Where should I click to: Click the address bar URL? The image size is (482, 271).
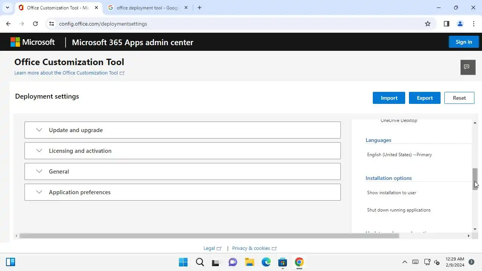pyautogui.click(x=103, y=24)
